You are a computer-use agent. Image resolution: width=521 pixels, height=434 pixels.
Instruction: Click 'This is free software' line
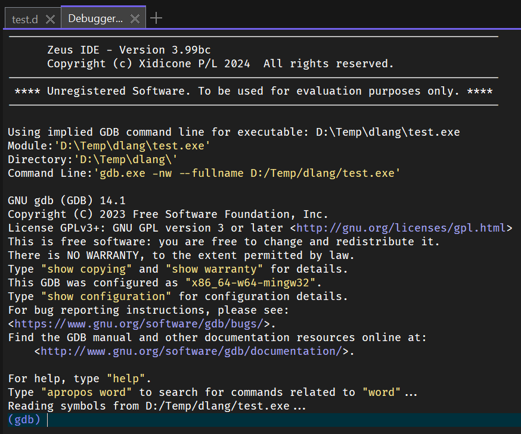pos(224,242)
